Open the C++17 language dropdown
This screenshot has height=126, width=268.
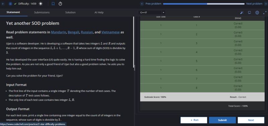152,12
